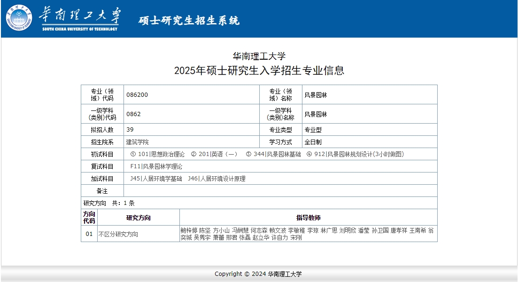
Task: Click the 专业（领域）代码 label cell
Action: (102, 95)
